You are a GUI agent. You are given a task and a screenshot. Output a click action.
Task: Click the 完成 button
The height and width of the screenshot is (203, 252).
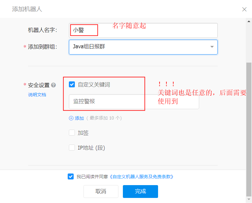tap(140, 191)
